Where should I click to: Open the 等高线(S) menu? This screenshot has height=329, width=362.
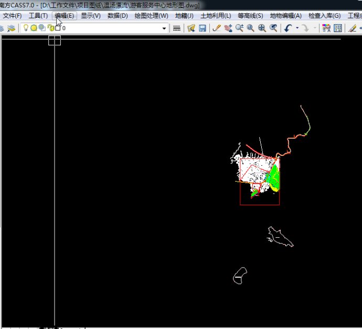point(250,16)
